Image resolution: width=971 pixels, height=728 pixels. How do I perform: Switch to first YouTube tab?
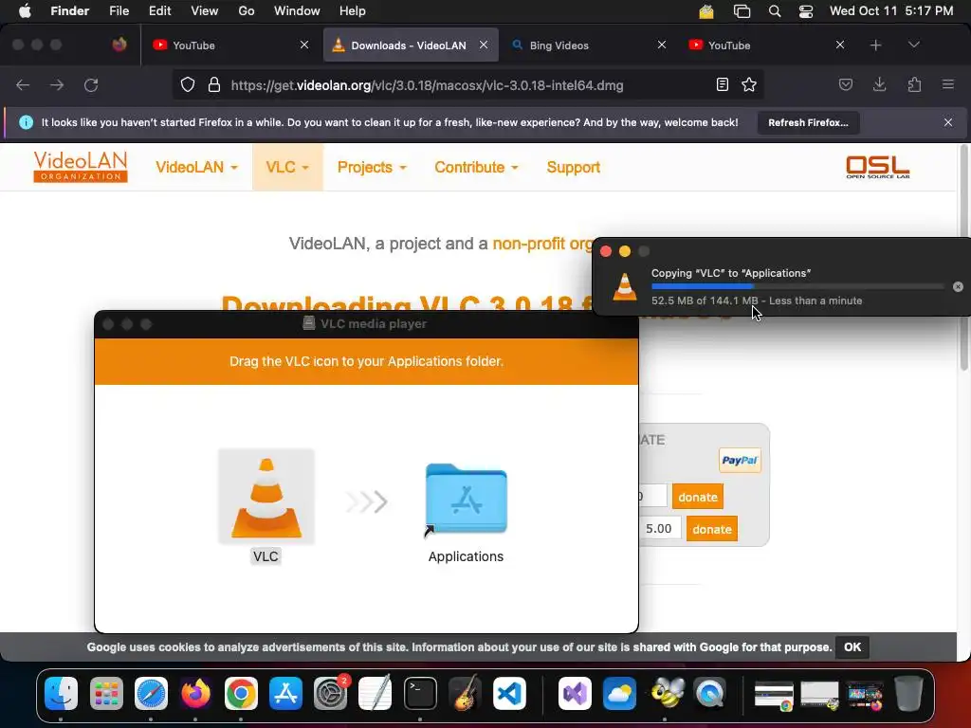[x=230, y=45]
